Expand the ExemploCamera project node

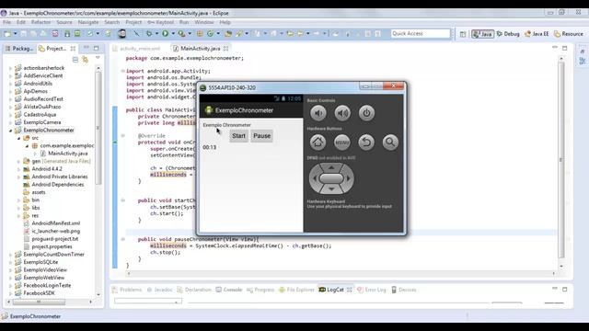(x=10, y=122)
